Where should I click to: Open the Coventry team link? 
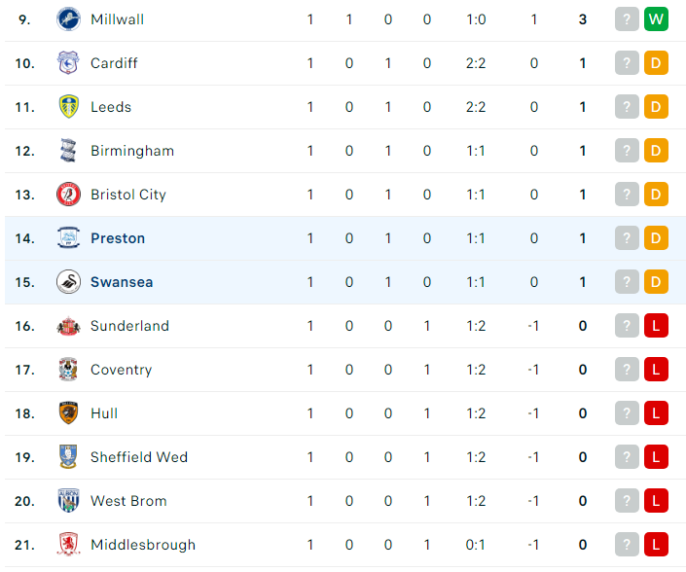tap(122, 370)
